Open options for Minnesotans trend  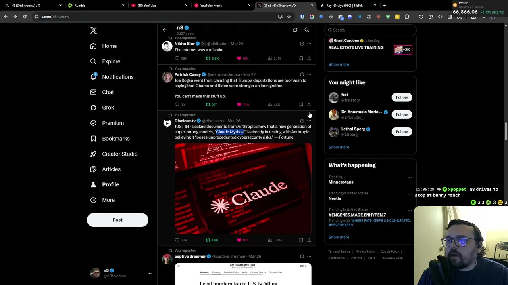coord(410,178)
